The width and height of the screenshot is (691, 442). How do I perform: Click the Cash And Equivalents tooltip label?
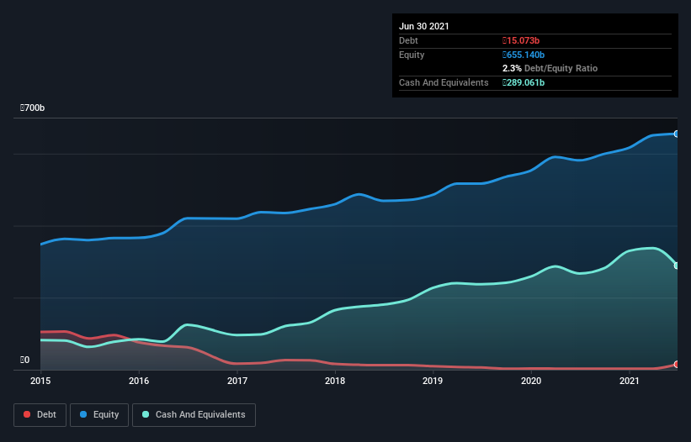click(x=444, y=82)
